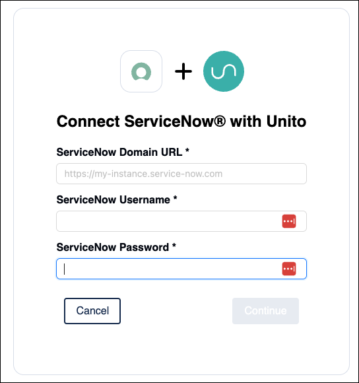Click the plus sign between the logos
359x383 pixels.
tap(183, 71)
